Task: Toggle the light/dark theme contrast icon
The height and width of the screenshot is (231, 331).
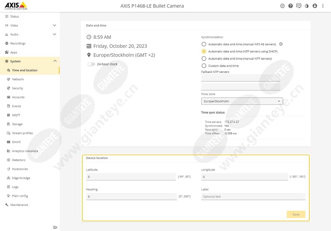Action: coord(307,6)
